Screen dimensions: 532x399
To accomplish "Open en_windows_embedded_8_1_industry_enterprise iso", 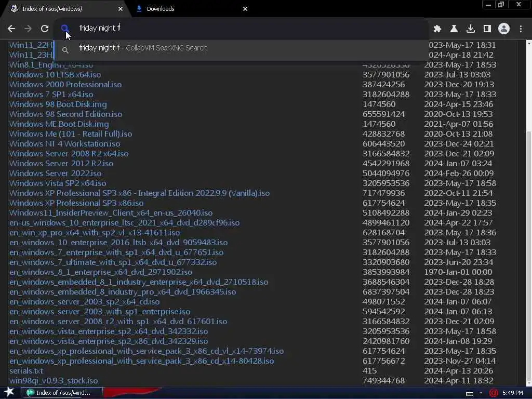I will (x=139, y=282).
